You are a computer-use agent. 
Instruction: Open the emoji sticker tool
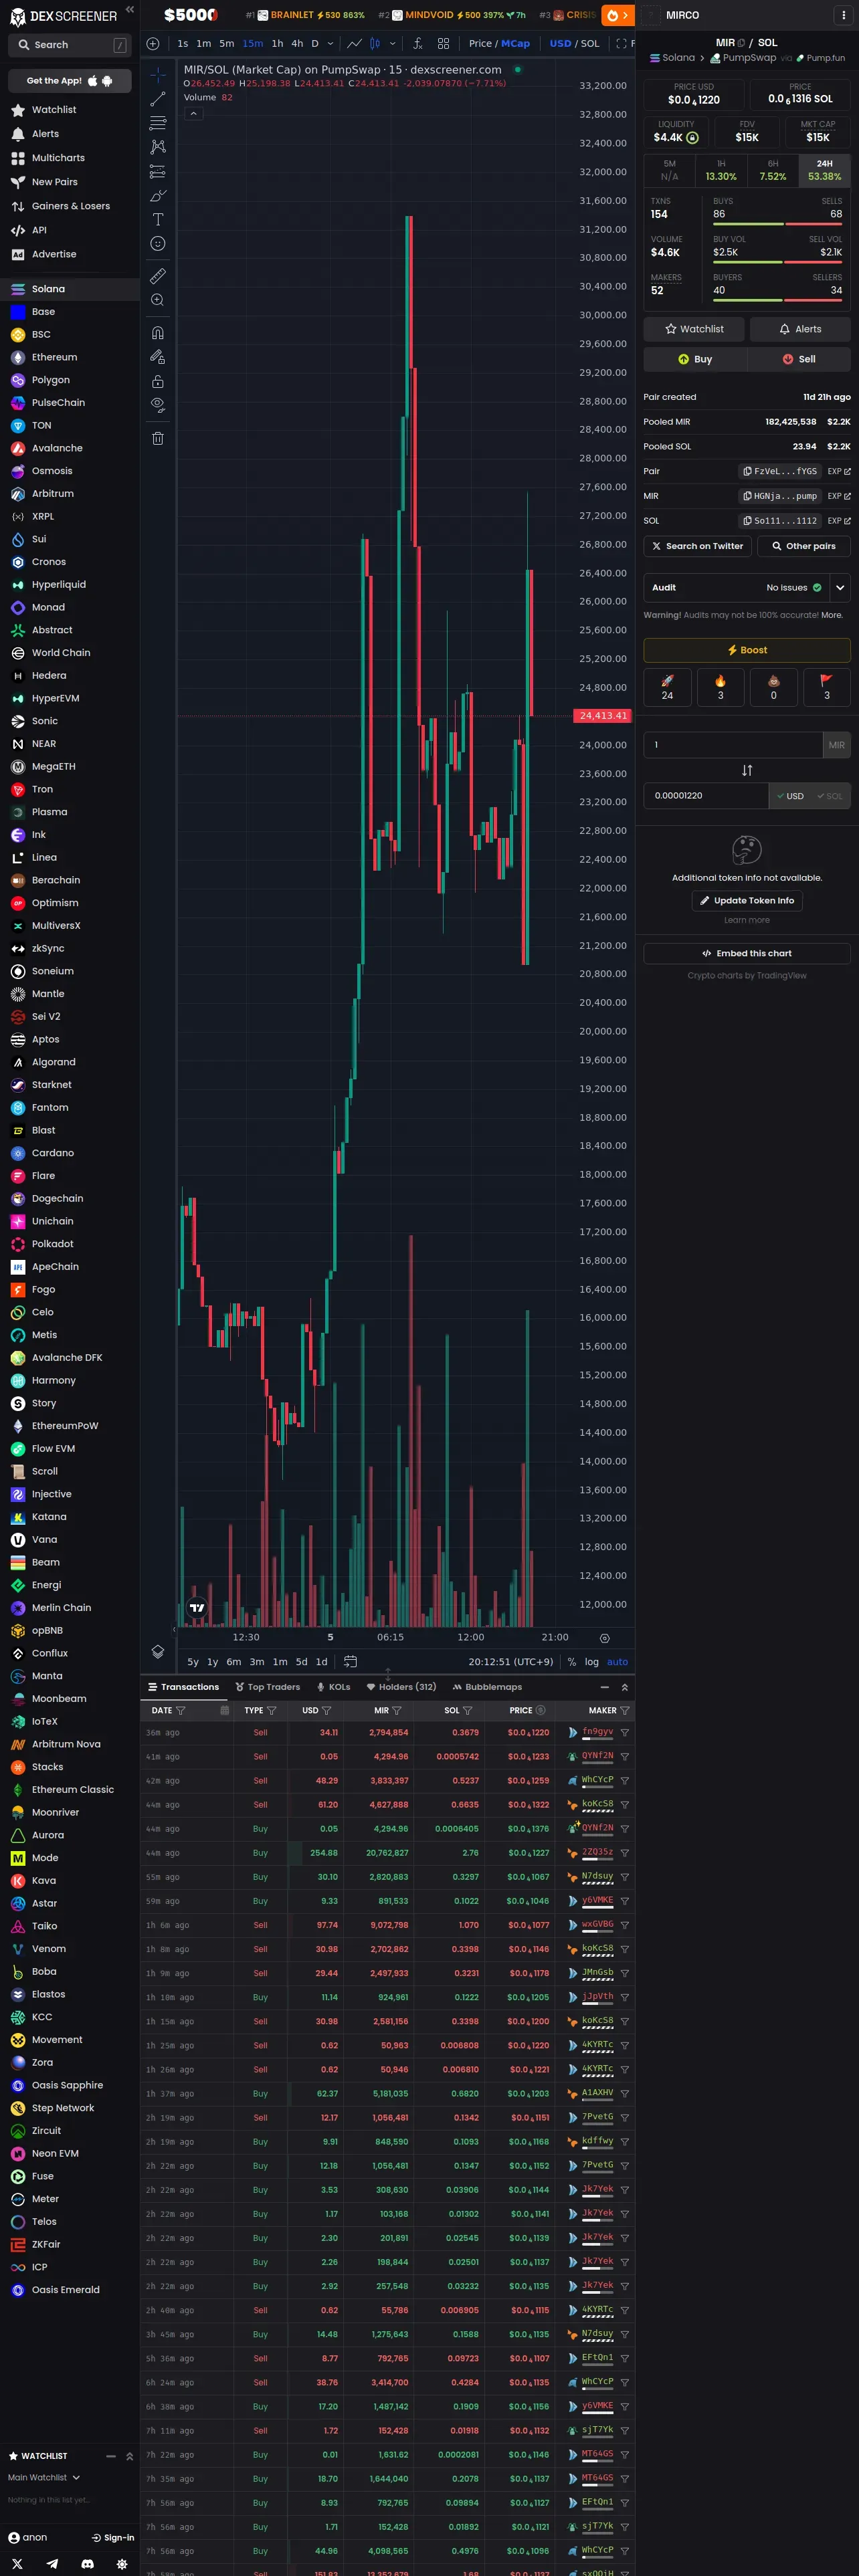point(158,244)
